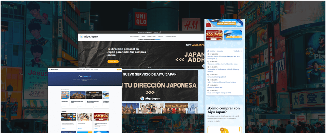Open the Universal Studios castle thumbnail in main site
The width and height of the screenshot is (326, 133).
pos(130,108)
